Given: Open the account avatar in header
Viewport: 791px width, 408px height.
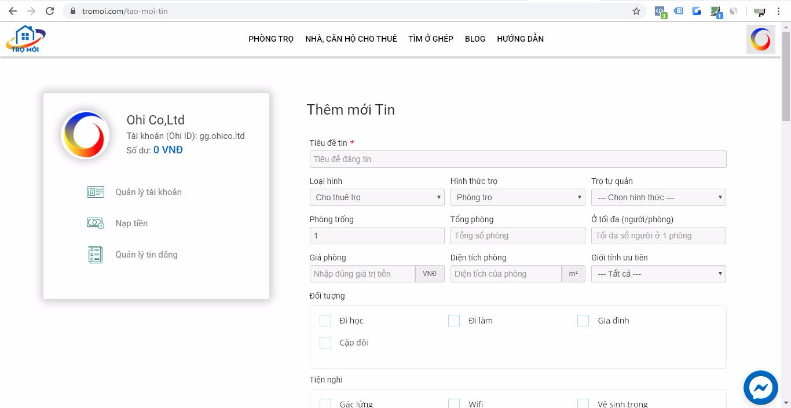Looking at the screenshot, I should (760, 39).
